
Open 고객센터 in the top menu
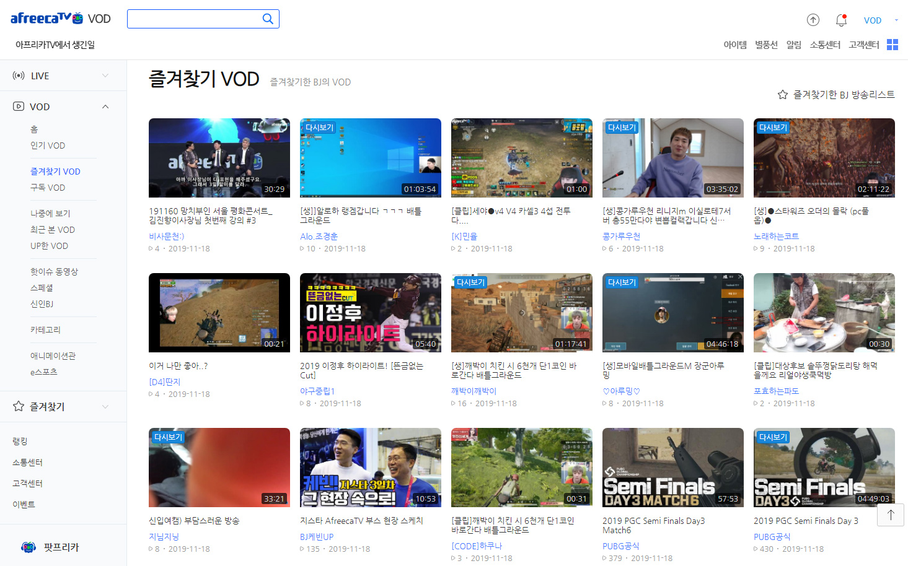[x=864, y=45]
